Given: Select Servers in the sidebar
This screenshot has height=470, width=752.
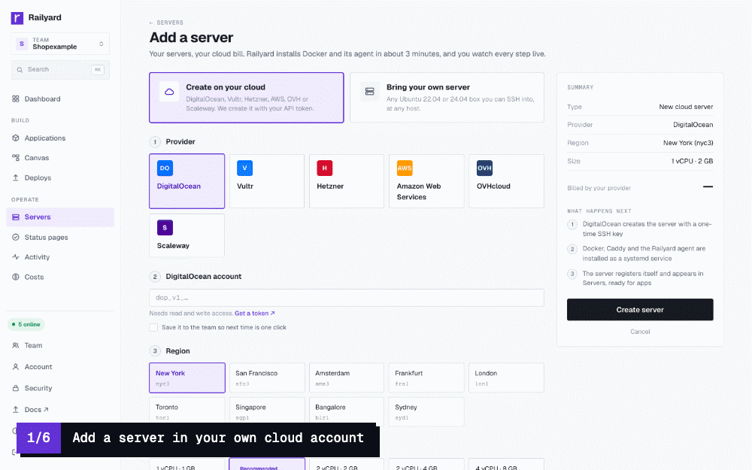Looking at the screenshot, I should (60, 217).
